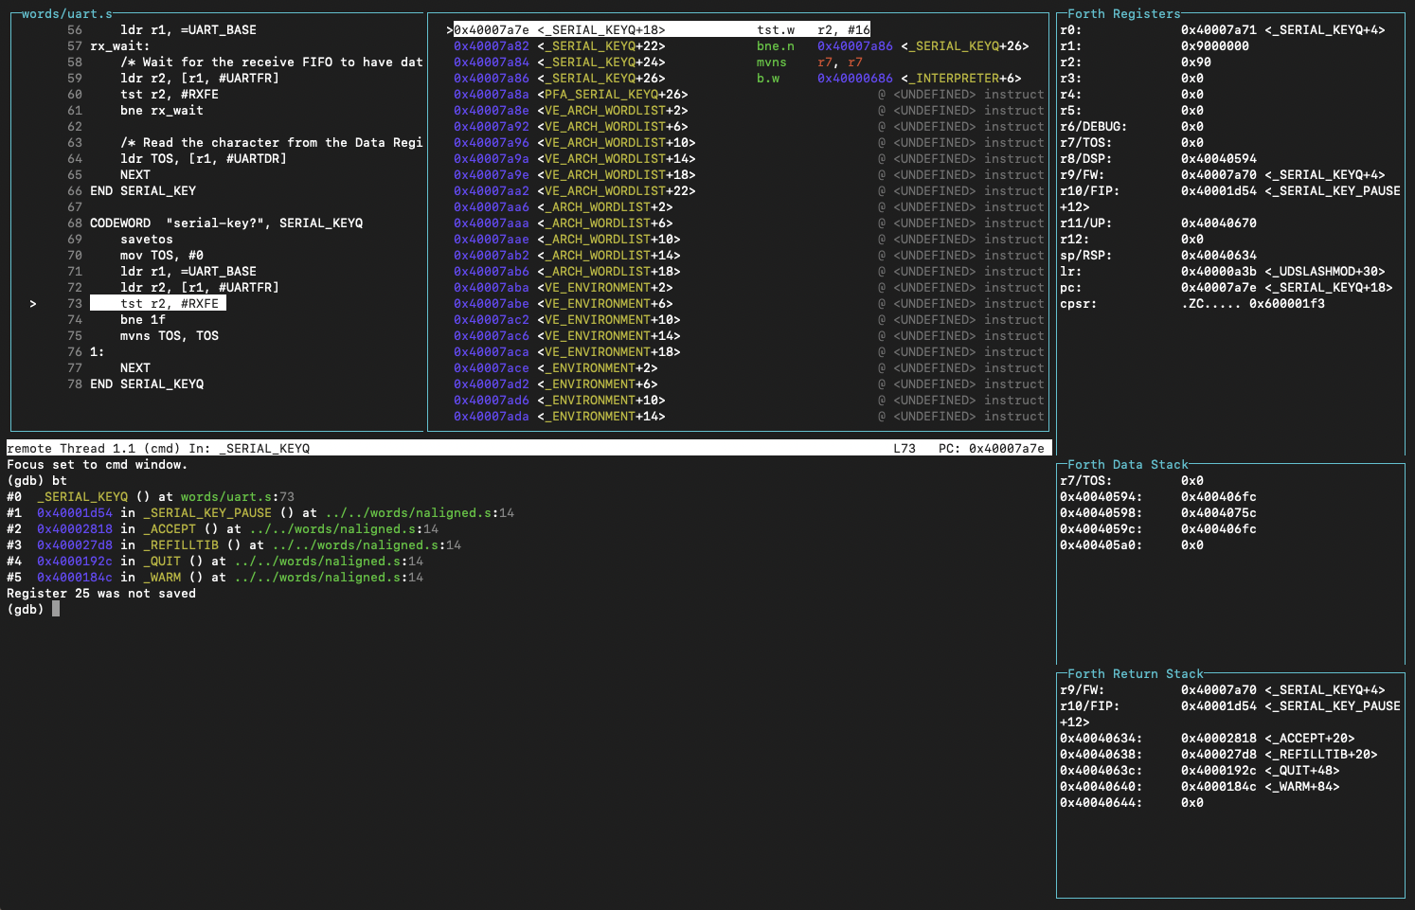Click the words/uart.s source pane title
The image size is (1415, 910).
[66, 14]
